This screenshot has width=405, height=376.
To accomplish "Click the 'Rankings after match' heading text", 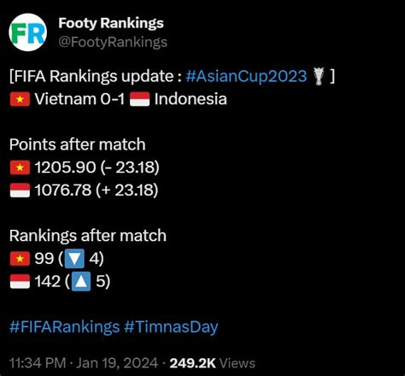I will pyautogui.click(x=88, y=236).
